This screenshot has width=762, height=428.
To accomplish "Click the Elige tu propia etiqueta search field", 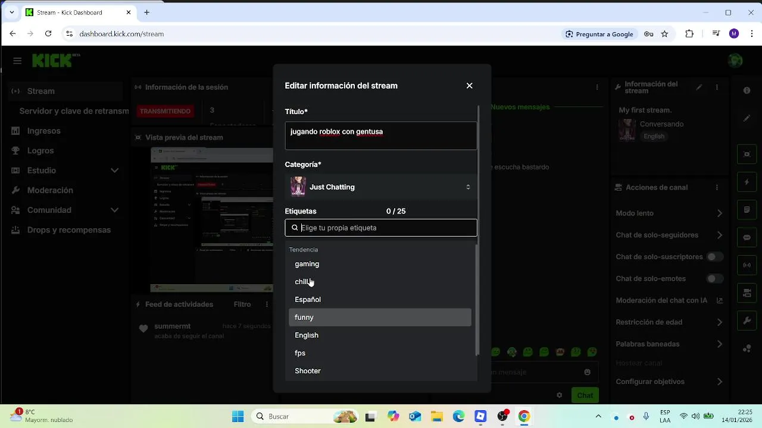I will 381,228.
